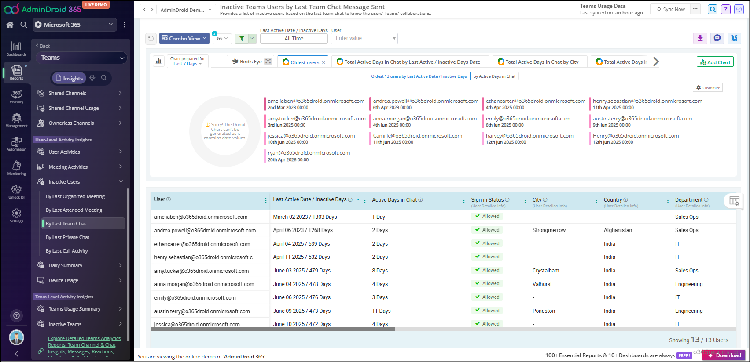The width and height of the screenshot is (750, 362).
Task: Expand the Shared Channels menu
Action: pos(80,93)
